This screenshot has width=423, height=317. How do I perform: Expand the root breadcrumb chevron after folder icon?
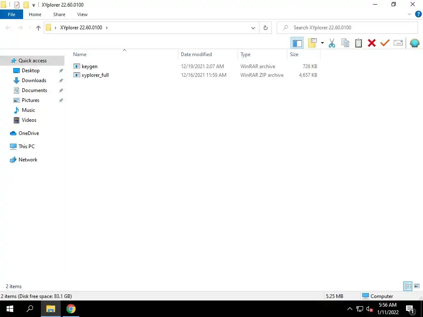55,28
